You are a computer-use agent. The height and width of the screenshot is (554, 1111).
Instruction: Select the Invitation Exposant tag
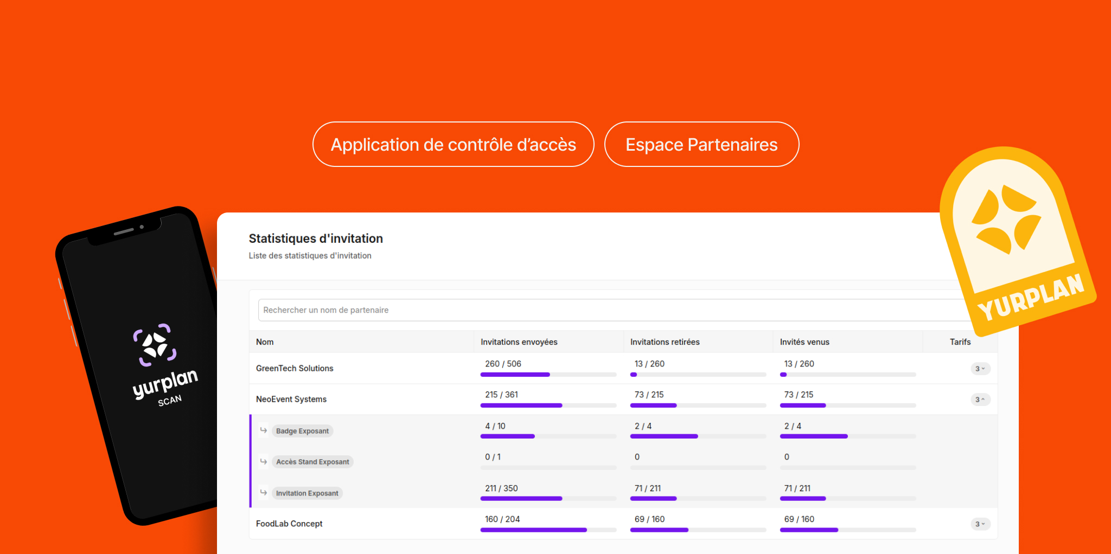point(307,493)
